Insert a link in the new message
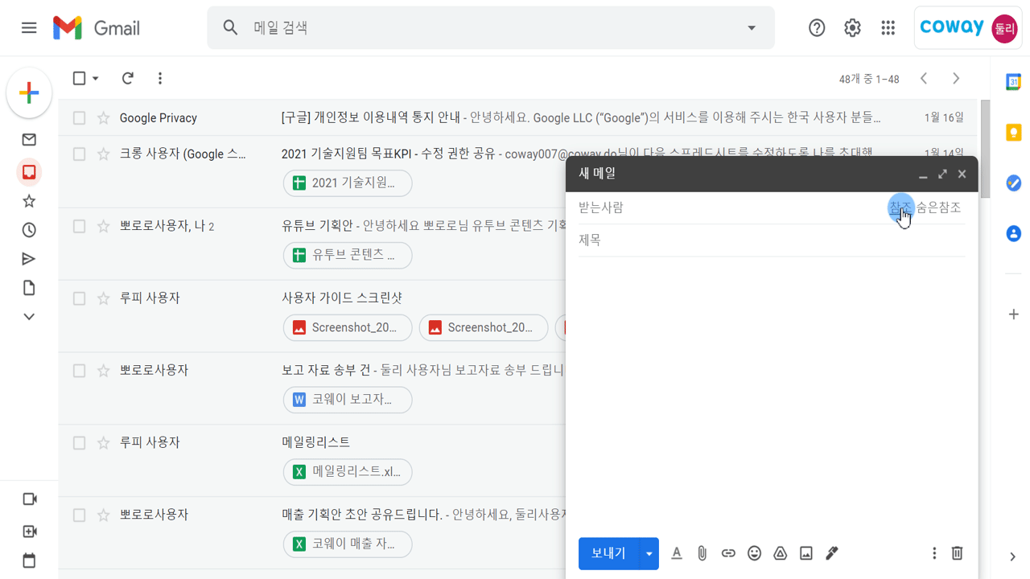Viewport: 1030px width, 579px height. coord(728,553)
